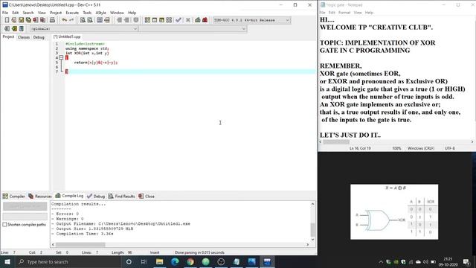Click the red Delete Profiling Information icon

[x=205, y=20]
